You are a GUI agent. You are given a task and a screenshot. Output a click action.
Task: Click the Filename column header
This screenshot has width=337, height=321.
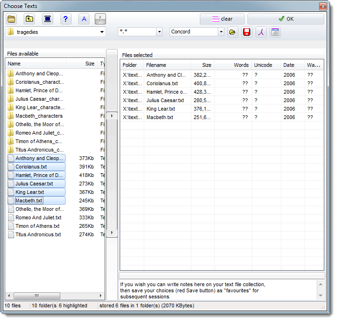156,65
